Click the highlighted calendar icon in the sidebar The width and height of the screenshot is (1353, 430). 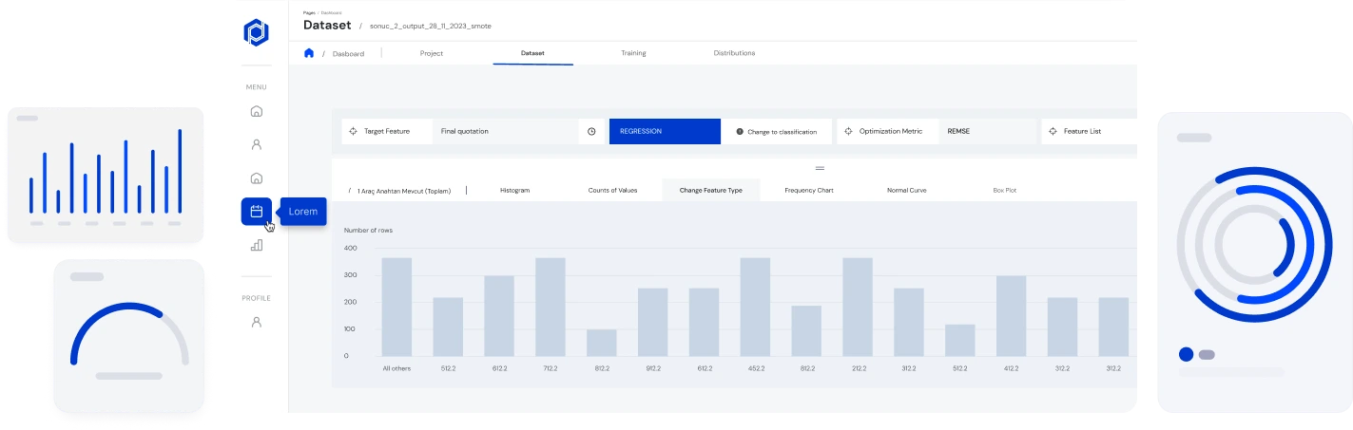(257, 212)
